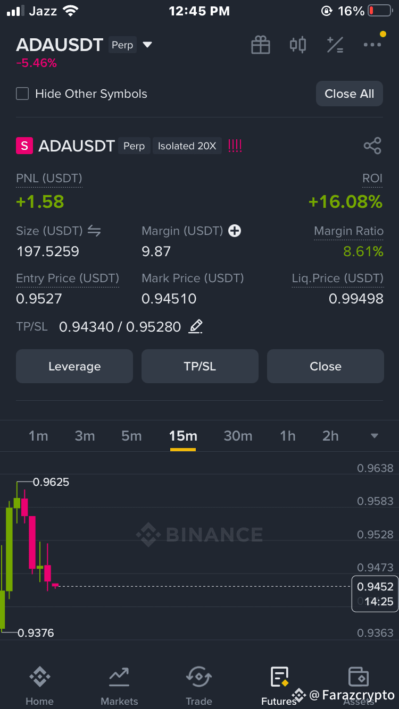Tap the red ADL indicator bars

pos(235,146)
